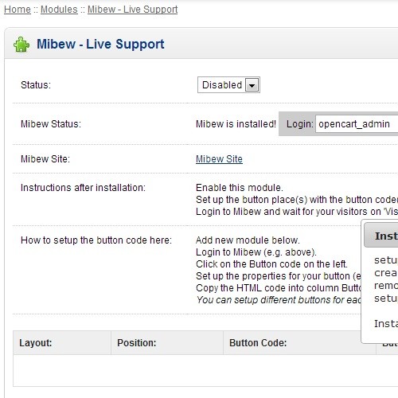This screenshot has height=398, width=398.
Task: Click 'Click on the Button code on the left.'
Action: point(271,264)
